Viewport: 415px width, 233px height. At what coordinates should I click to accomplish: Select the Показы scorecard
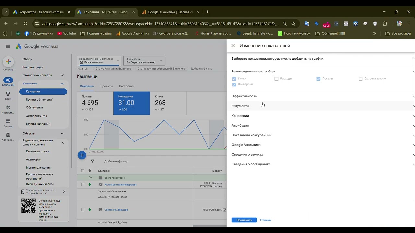95,103
